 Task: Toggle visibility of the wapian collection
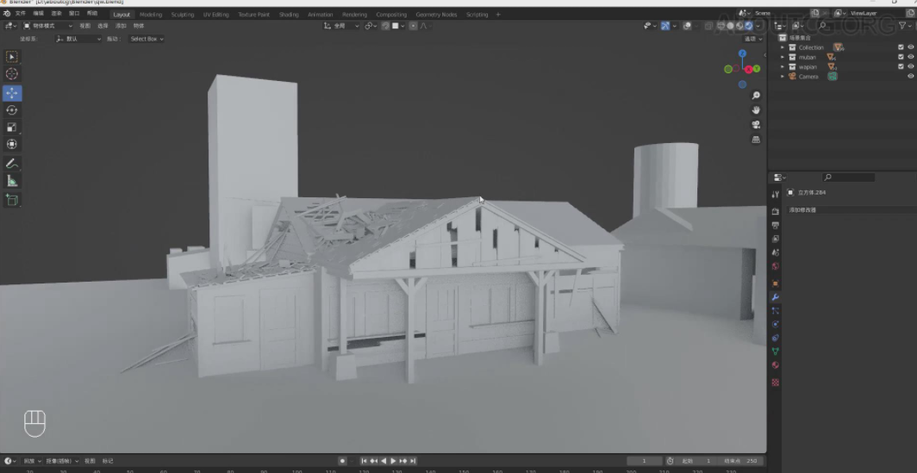[x=911, y=66]
